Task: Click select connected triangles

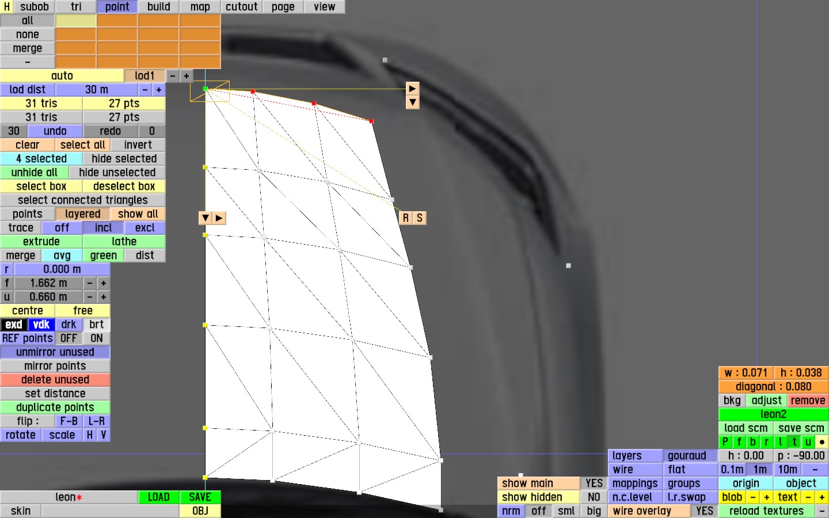Action: [x=83, y=200]
